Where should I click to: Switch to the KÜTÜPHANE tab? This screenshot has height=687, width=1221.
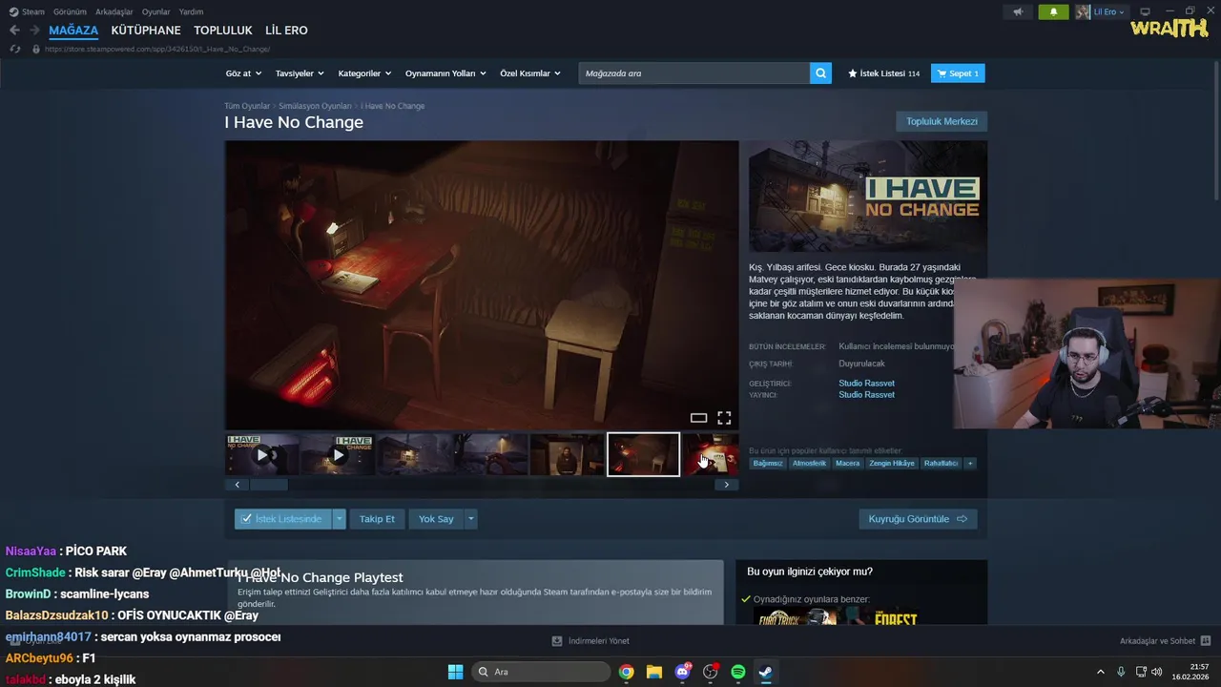pos(146,31)
